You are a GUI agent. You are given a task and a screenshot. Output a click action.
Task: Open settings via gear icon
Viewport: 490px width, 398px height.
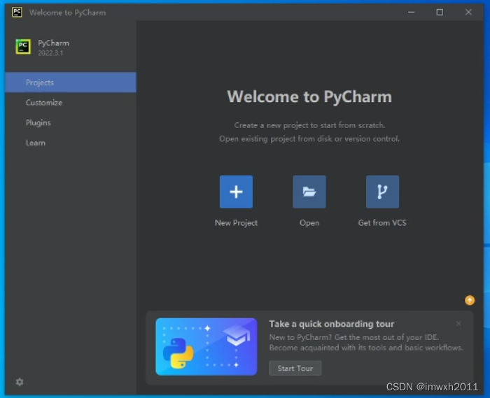(x=20, y=382)
